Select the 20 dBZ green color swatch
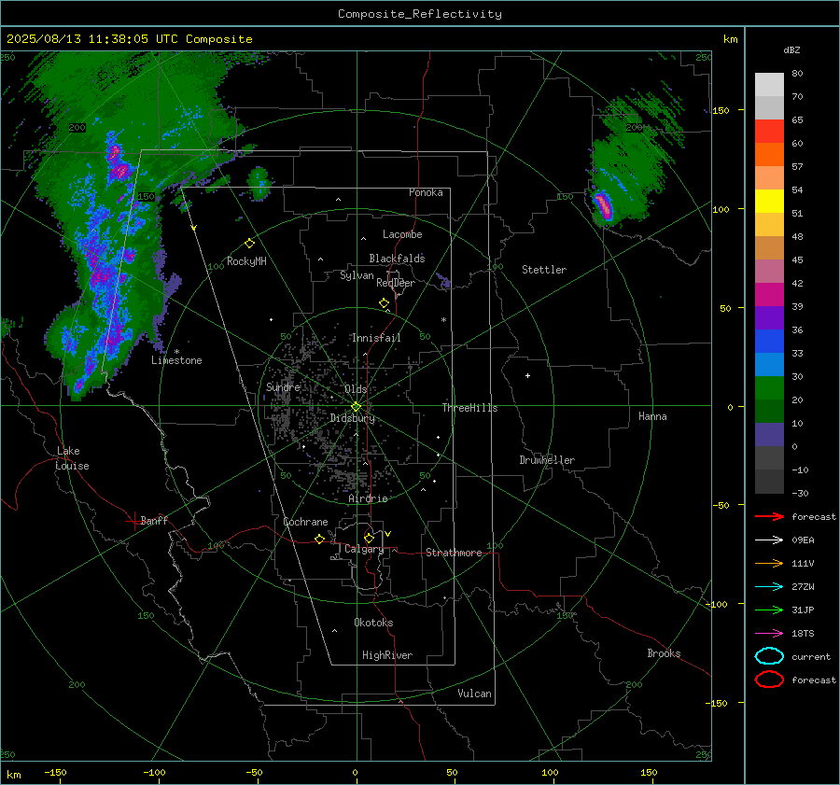 click(x=769, y=388)
